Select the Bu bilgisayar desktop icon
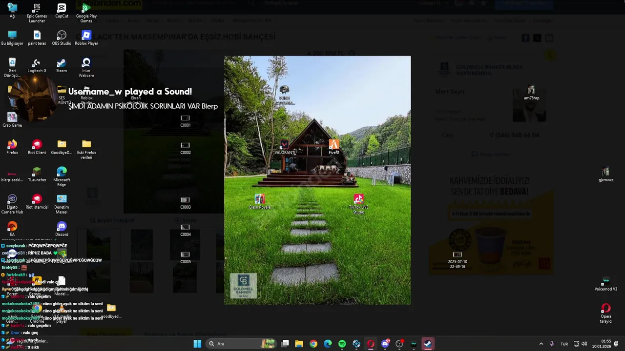Screen dimensions: 625x351 coord(12,38)
